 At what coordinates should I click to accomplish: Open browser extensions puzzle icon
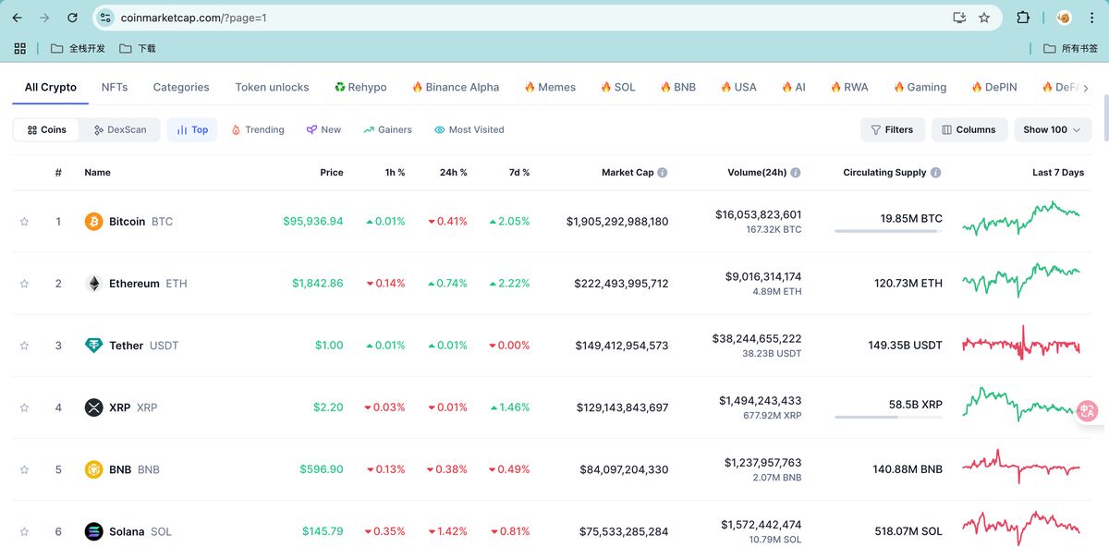(x=1023, y=18)
